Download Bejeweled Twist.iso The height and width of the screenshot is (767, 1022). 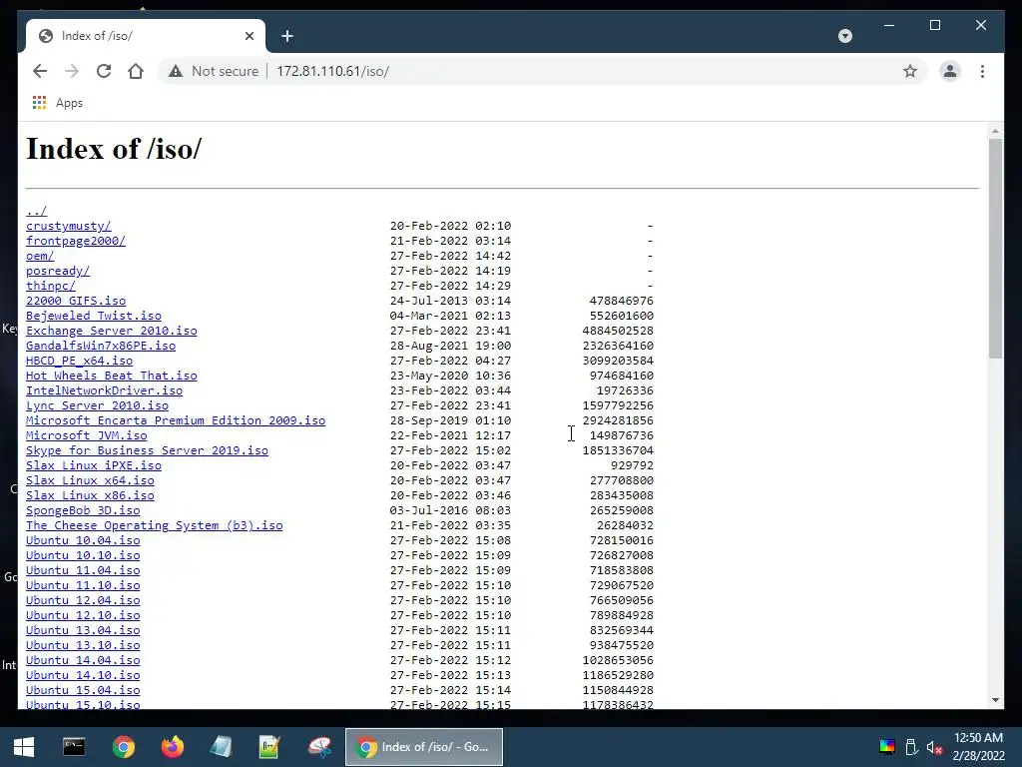tap(94, 316)
